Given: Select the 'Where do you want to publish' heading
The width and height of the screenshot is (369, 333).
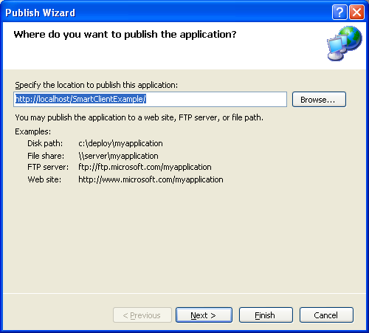Looking at the screenshot, I should (125, 35).
